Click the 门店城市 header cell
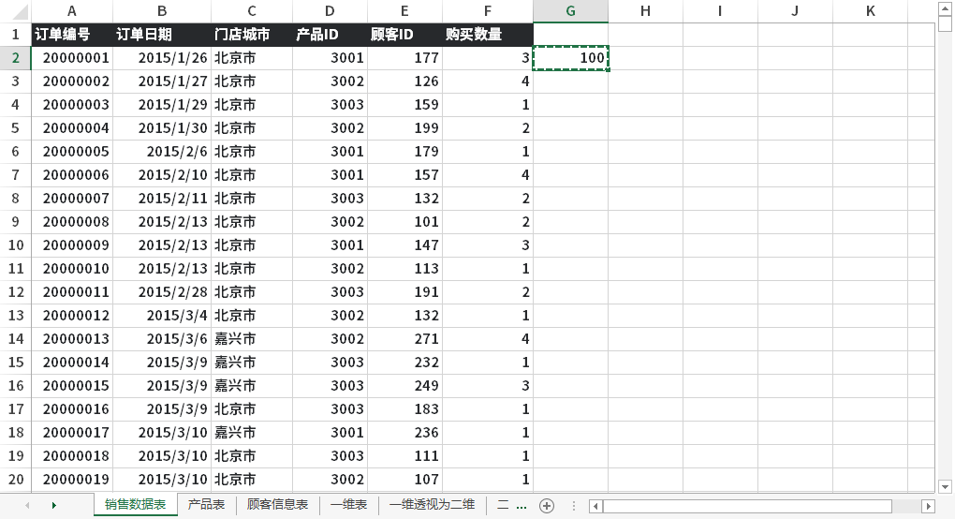This screenshot has width=955, height=519. (252, 35)
